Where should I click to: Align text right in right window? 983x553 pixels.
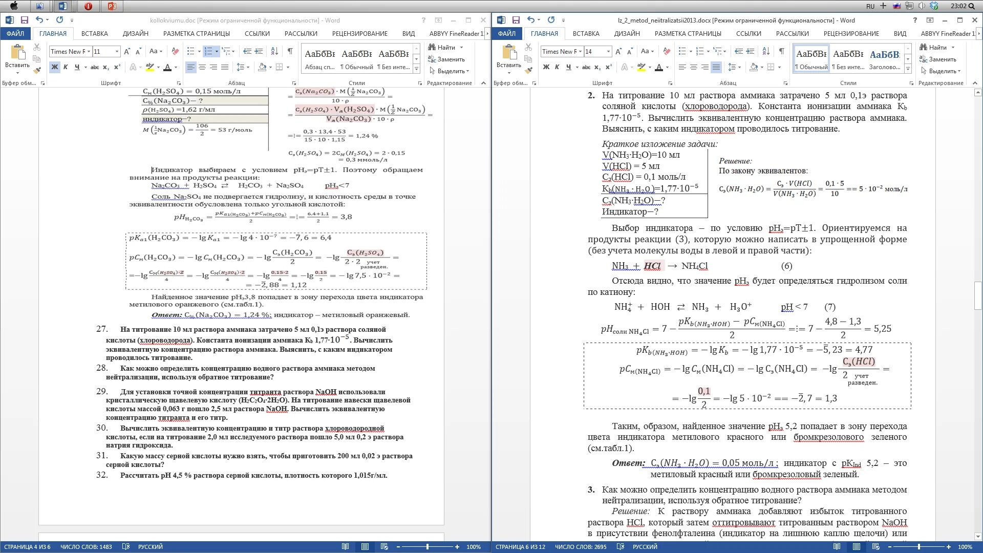coord(705,67)
